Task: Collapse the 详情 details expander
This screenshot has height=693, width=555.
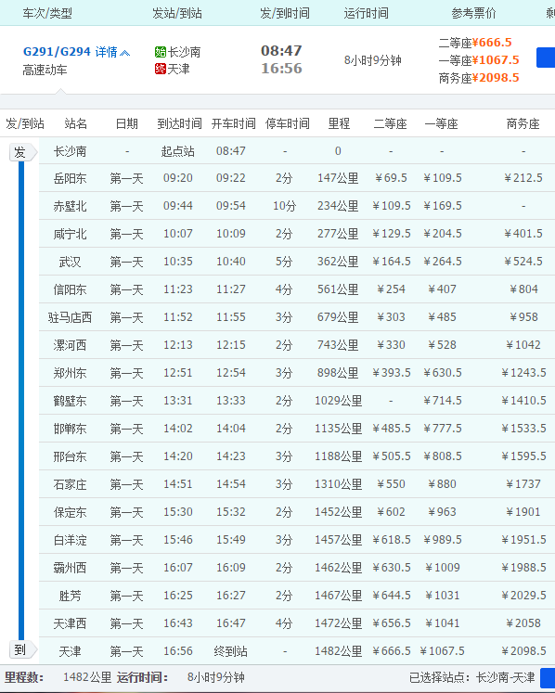Action: (x=112, y=52)
